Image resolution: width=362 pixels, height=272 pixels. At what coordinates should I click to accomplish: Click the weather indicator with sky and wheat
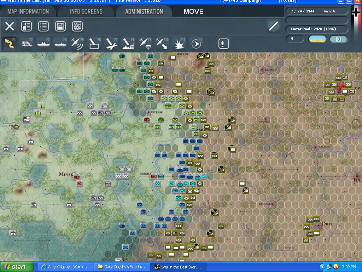[x=317, y=39]
